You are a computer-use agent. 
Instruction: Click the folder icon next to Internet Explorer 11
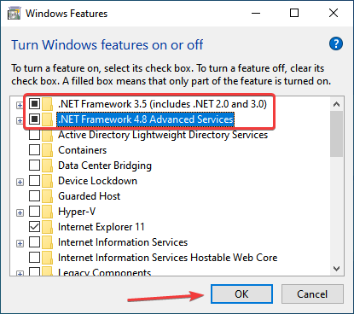[47, 227]
